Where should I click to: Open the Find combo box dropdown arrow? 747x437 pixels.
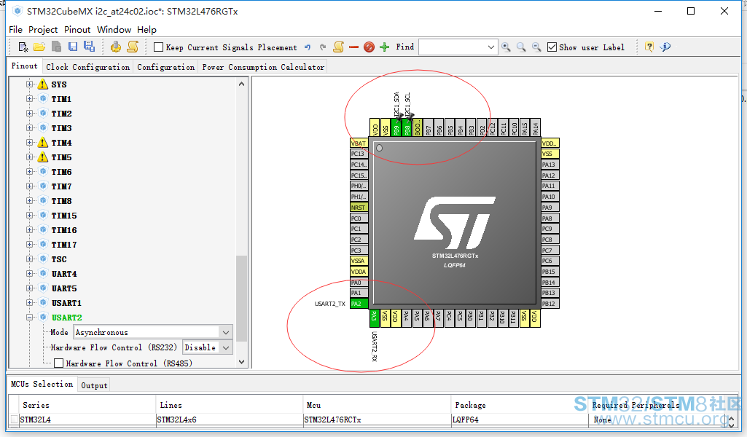(491, 47)
